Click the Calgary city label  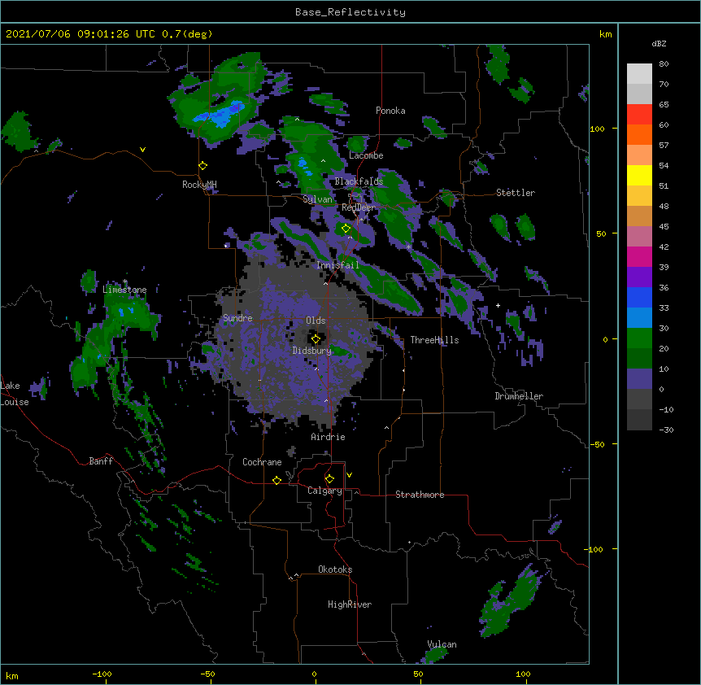pyautogui.click(x=324, y=491)
